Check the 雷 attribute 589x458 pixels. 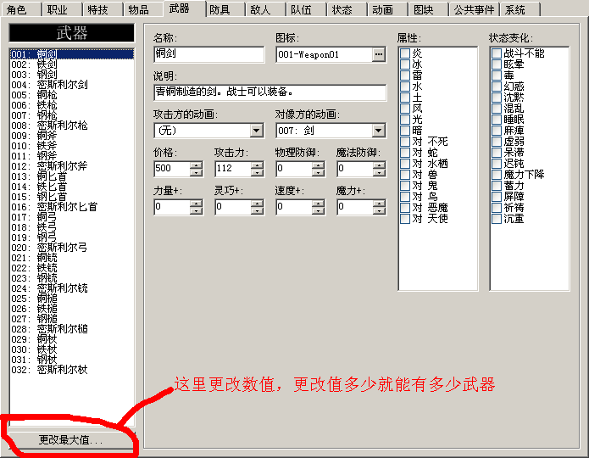point(405,75)
